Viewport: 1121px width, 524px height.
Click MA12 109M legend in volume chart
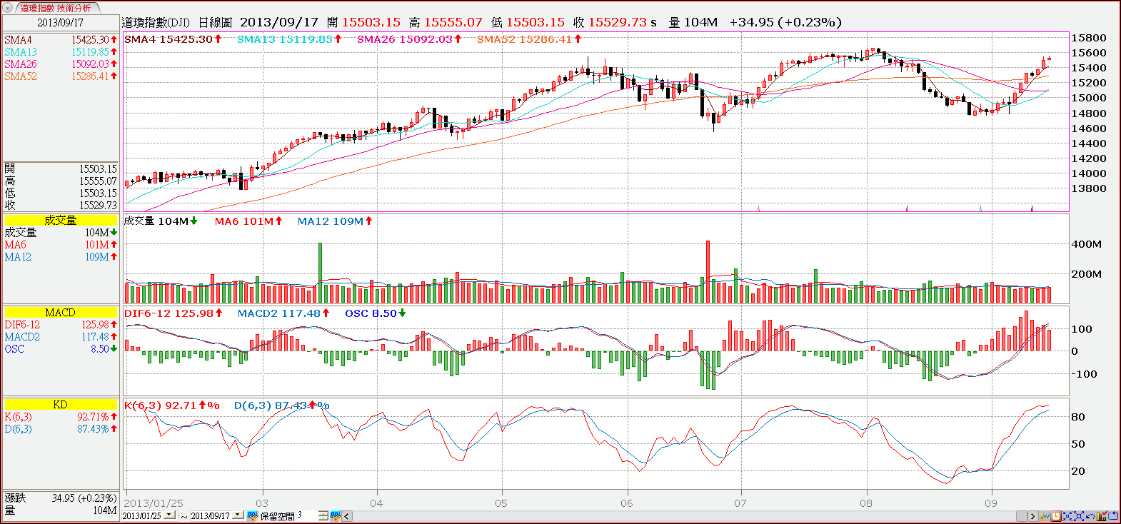pos(335,221)
